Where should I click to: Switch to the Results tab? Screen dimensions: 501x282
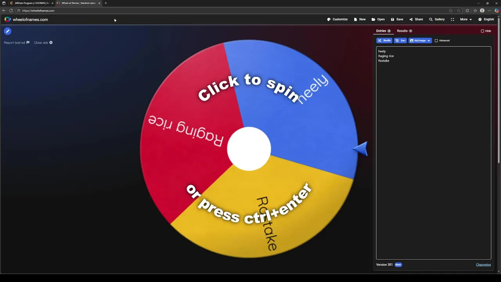click(404, 31)
